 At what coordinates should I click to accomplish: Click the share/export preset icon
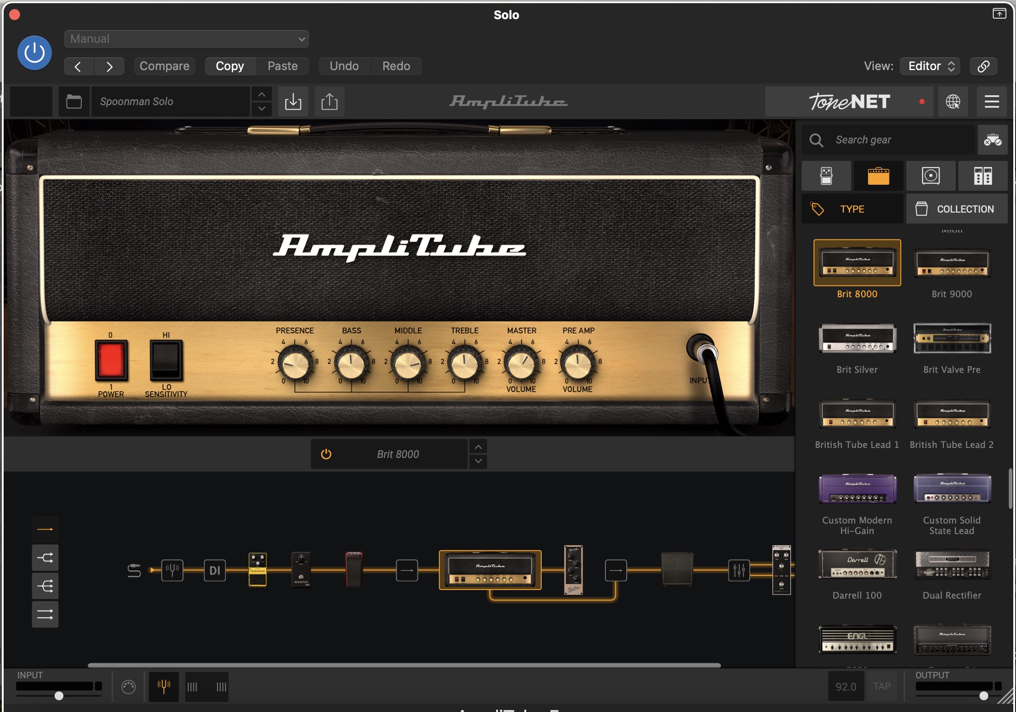click(330, 102)
